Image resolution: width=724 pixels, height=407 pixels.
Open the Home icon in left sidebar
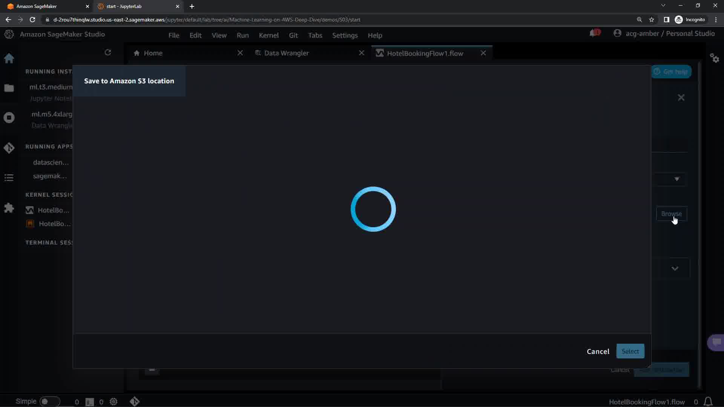(x=9, y=58)
